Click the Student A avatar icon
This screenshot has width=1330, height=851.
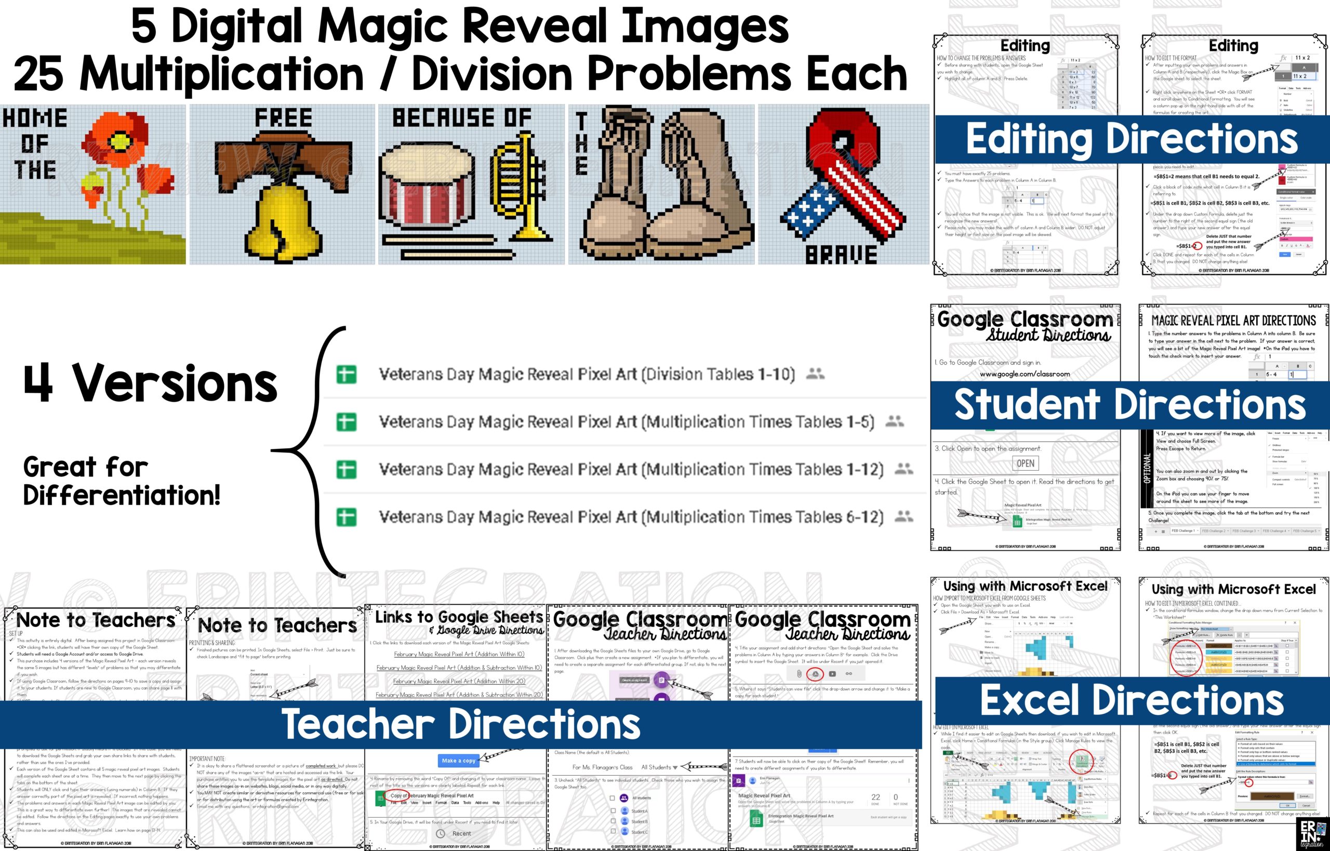[625, 810]
